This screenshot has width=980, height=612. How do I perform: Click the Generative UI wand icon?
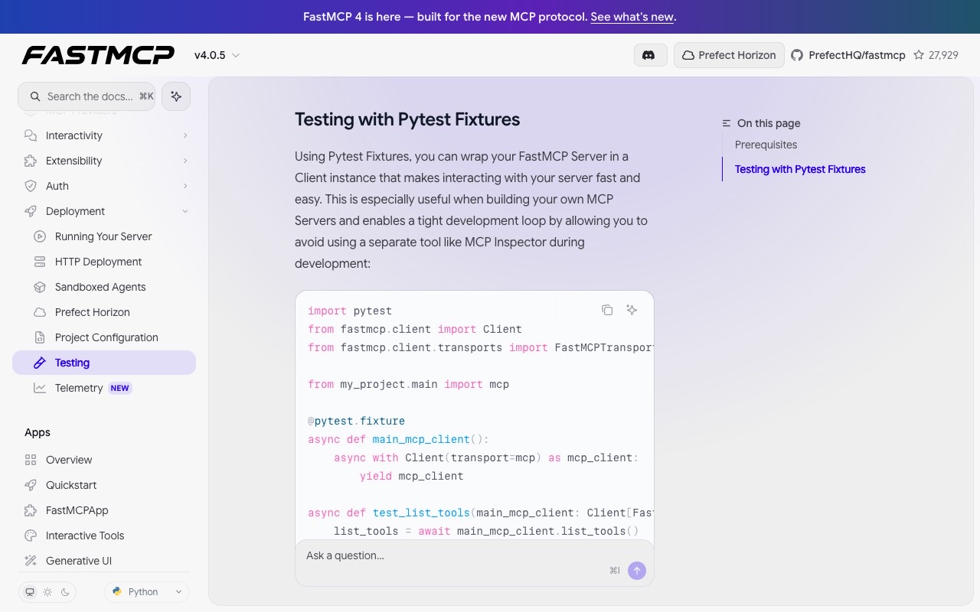pos(31,561)
